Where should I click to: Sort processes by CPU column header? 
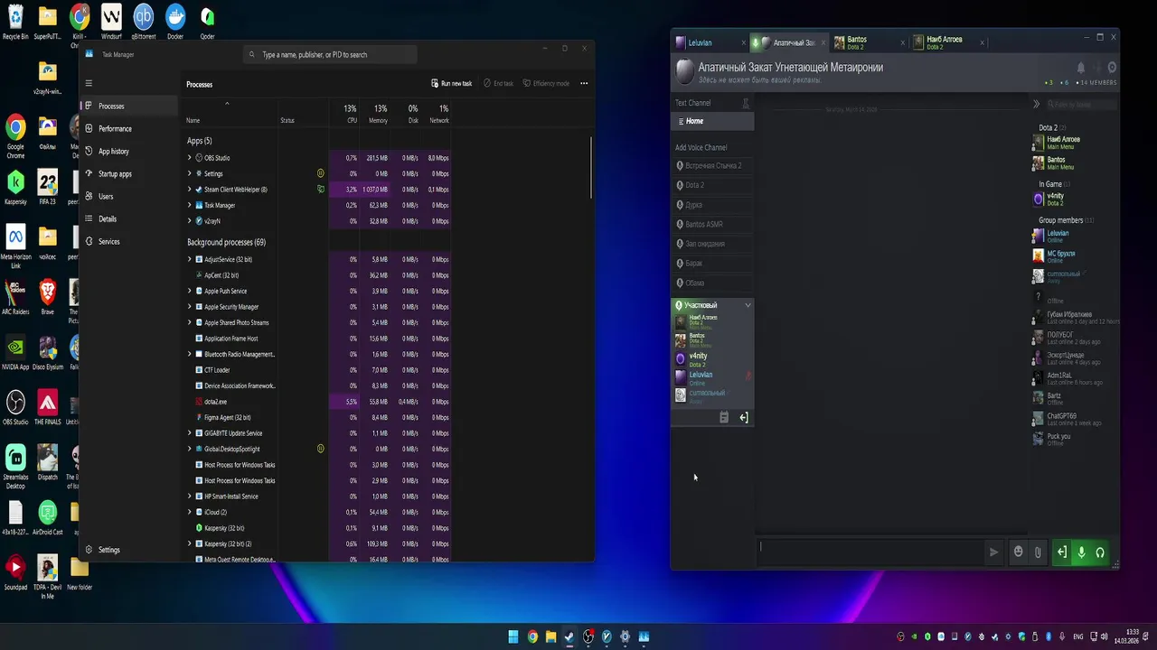click(344, 114)
